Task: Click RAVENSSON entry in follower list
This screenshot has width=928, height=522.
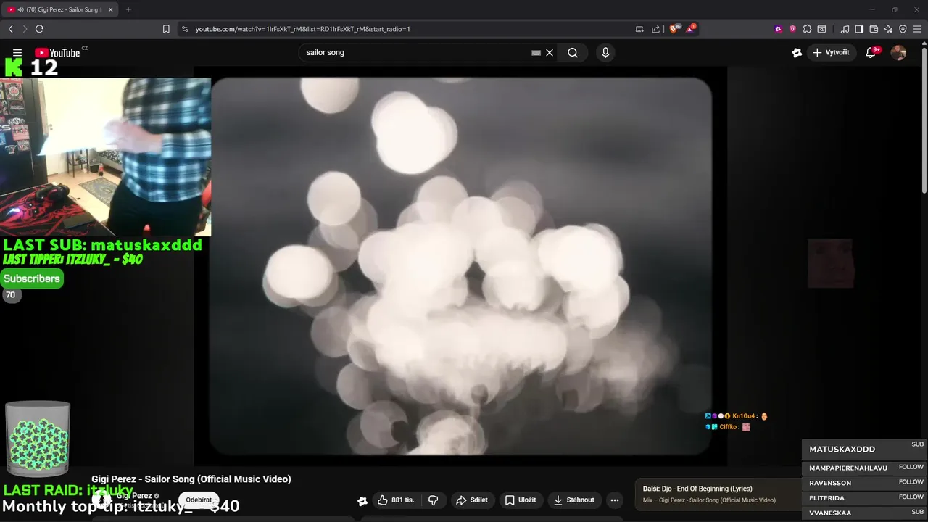Action: click(864, 483)
